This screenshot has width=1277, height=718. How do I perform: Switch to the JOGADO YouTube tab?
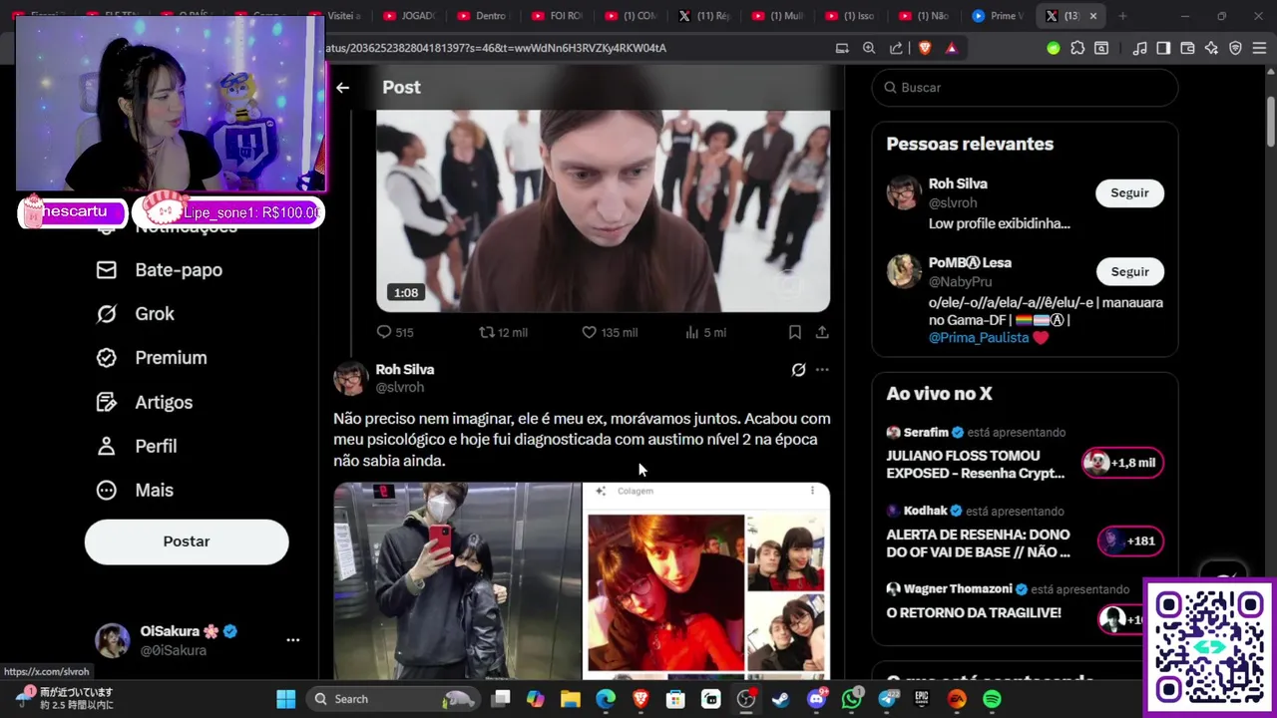tap(409, 16)
